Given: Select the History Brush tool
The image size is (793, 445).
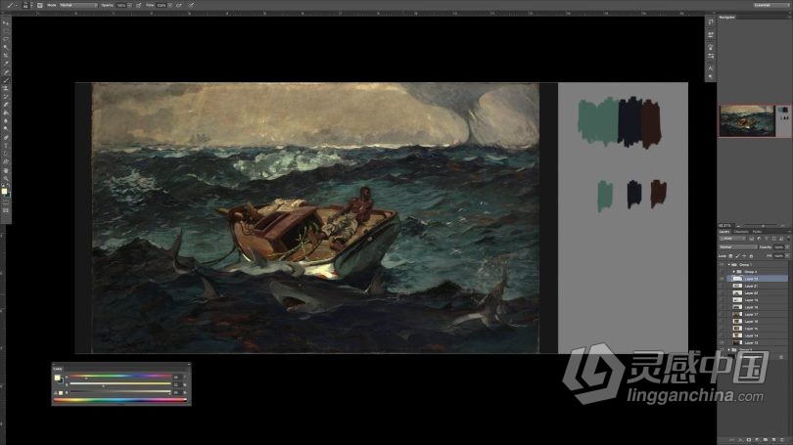Looking at the screenshot, I should (7, 97).
